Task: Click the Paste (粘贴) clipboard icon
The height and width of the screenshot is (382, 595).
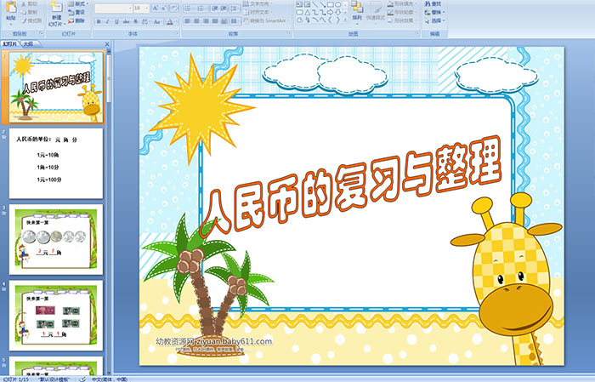Action: point(11,7)
